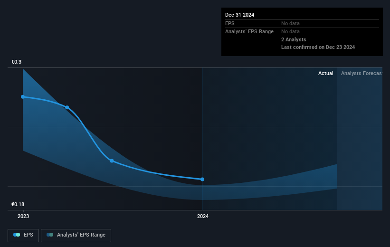Click the Dec 31 2024 tooltip date
390x247 pixels.
pos(239,15)
